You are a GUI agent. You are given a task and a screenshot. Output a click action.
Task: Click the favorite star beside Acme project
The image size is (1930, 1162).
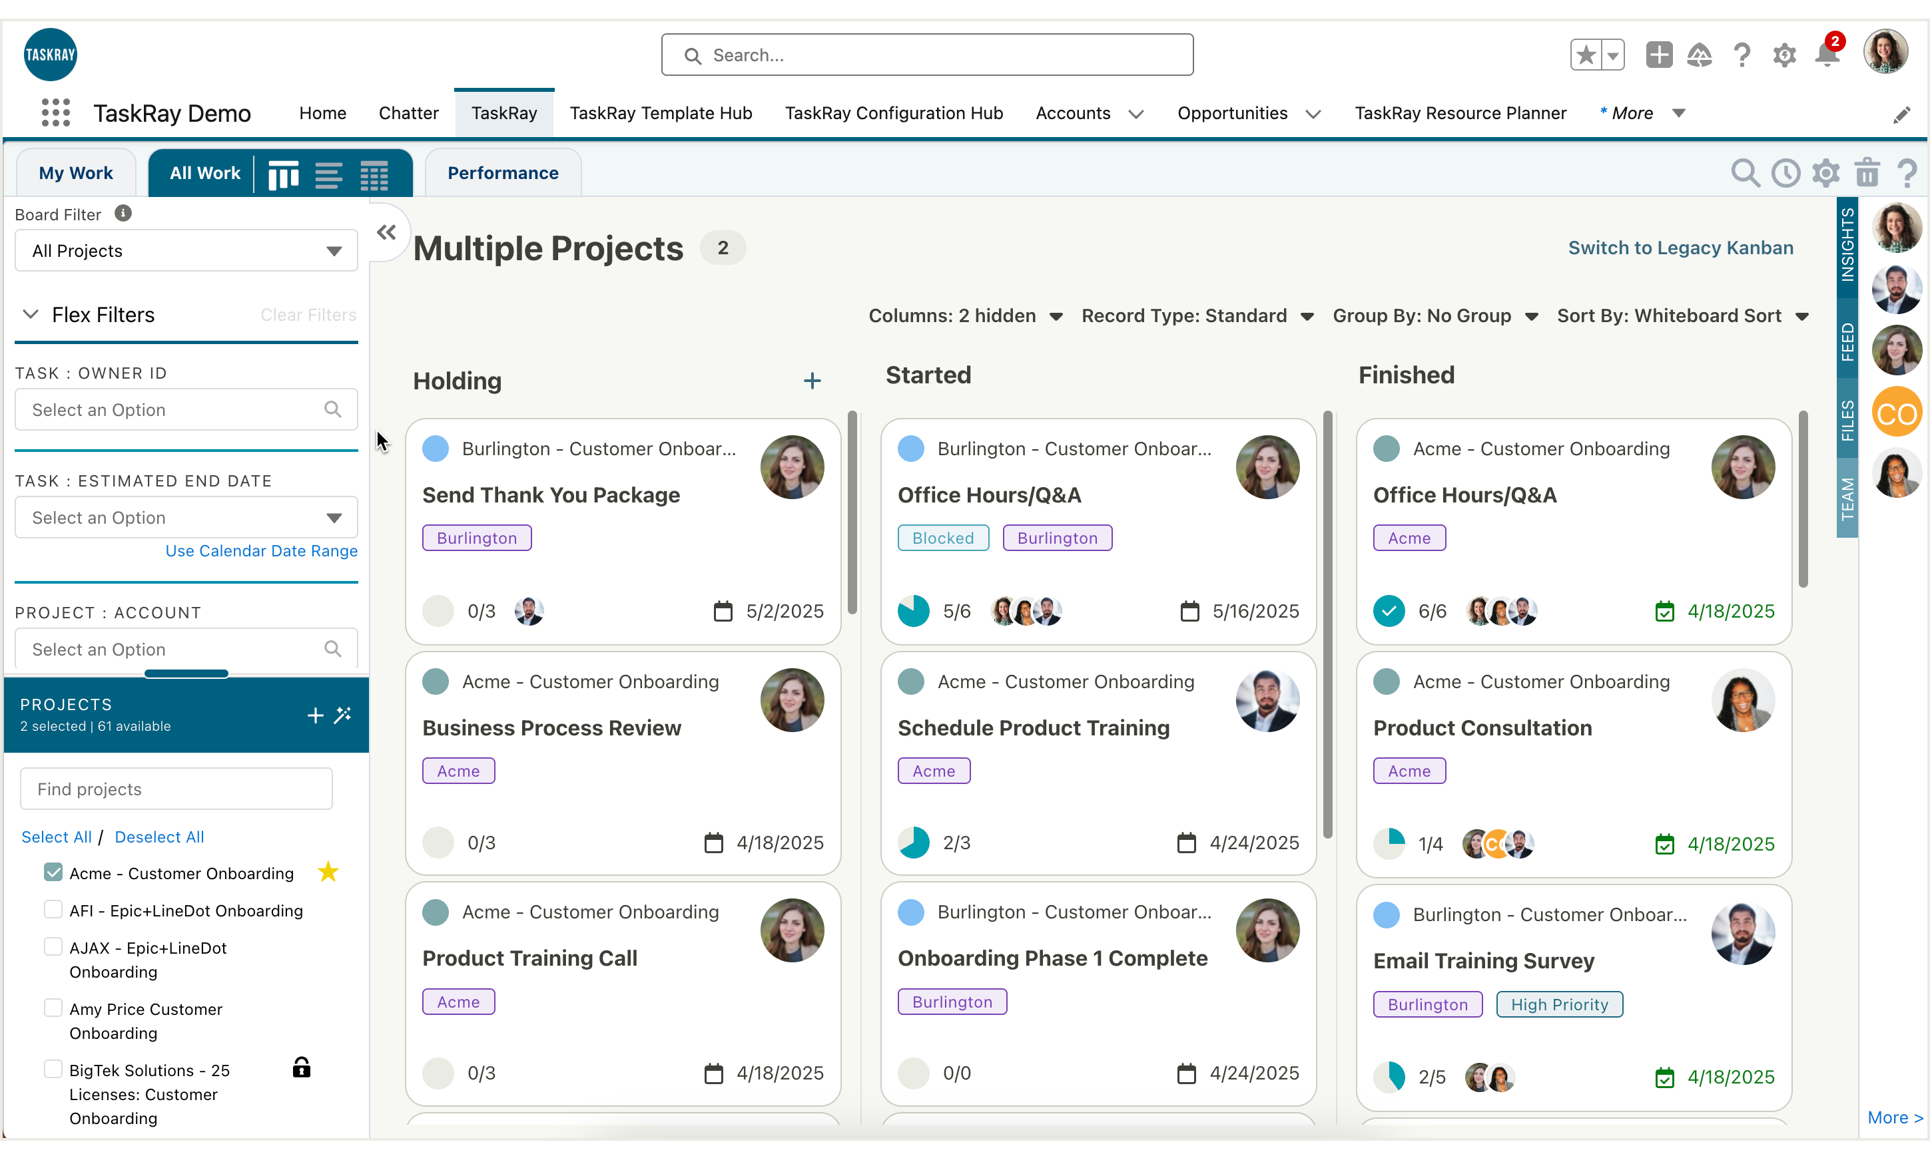point(328,872)
